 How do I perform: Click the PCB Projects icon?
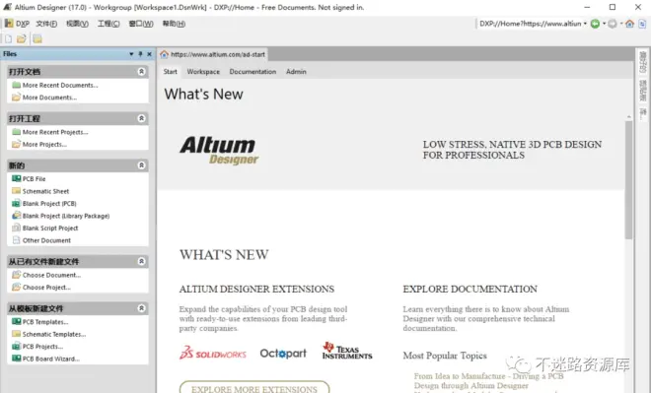click(16, 346)
